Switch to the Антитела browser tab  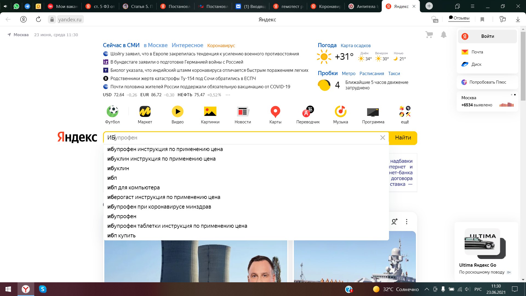point(364,6)
